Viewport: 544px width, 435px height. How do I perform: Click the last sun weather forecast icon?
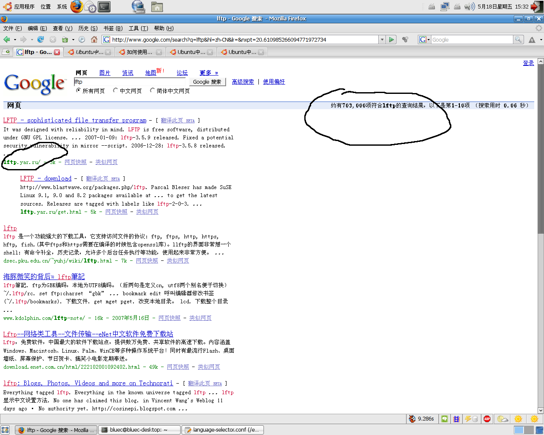(x=534, y=419)
